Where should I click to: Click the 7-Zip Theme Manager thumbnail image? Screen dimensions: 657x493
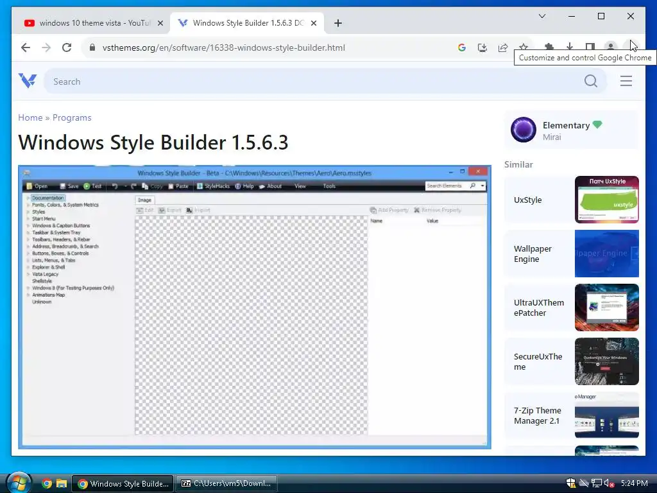(x=607, y=415)
